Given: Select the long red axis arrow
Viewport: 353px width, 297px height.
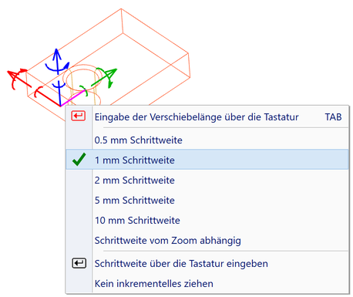Looking at the screenshot, I should click(19, 79).
